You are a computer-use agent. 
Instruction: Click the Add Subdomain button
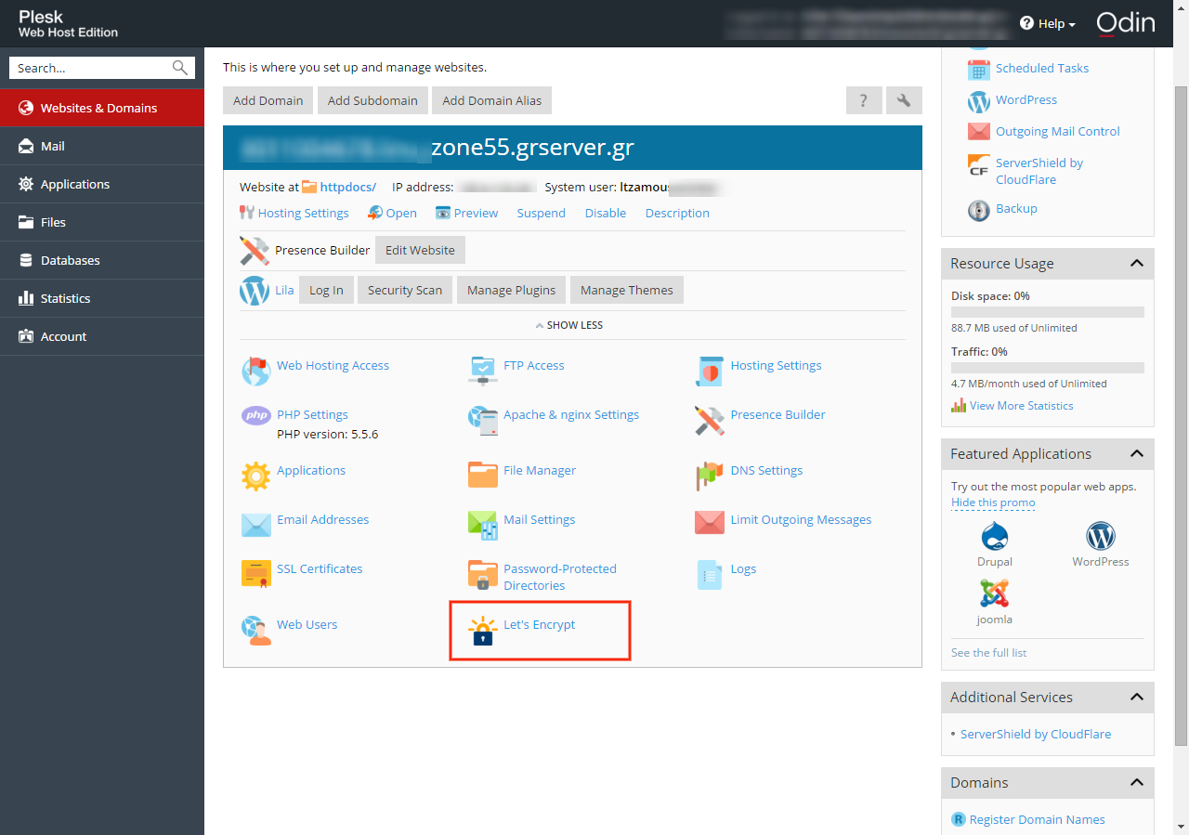[x=372, y=100]
